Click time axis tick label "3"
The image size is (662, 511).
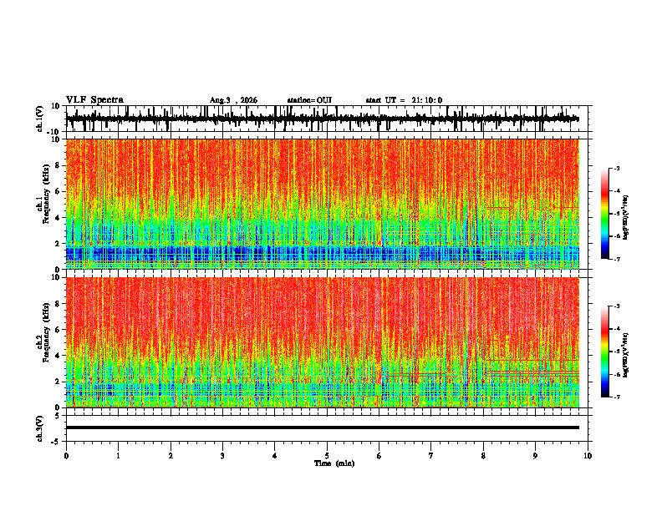click(222, 456)
